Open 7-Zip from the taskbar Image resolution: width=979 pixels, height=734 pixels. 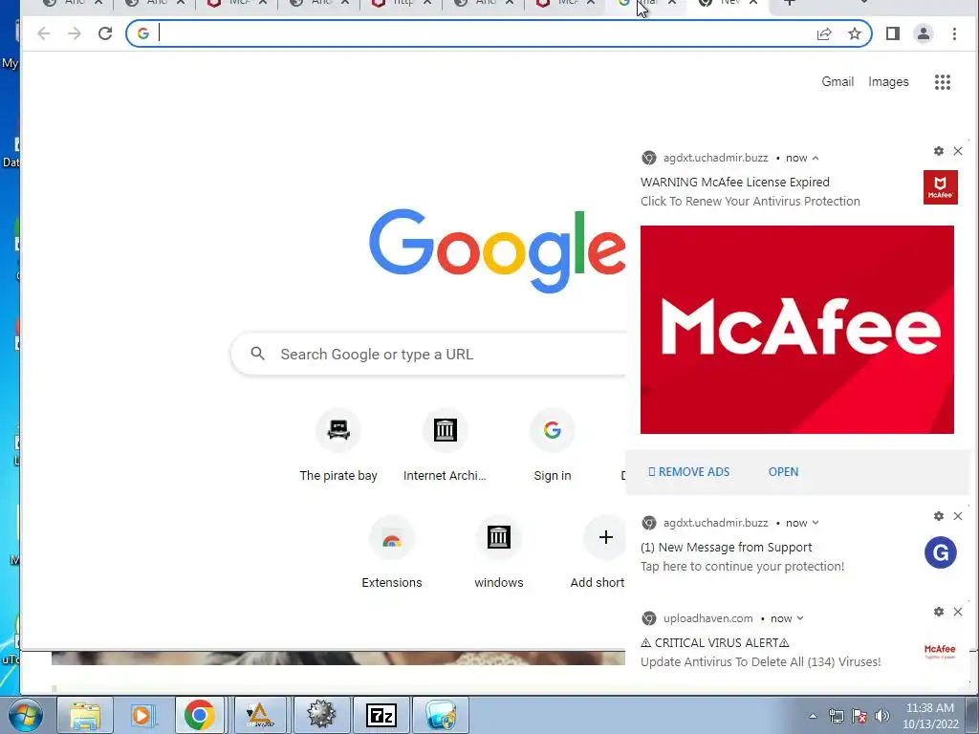(381, 715)
